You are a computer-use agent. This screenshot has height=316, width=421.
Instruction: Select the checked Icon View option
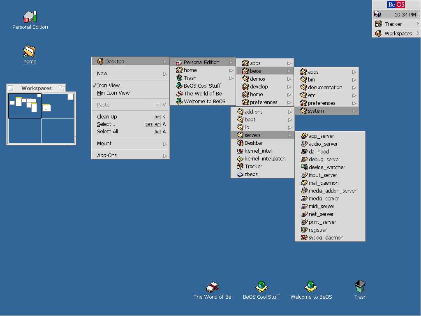(x=130, y=86)
